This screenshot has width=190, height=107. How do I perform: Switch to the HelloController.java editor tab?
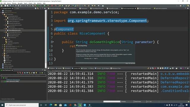pos(70,8)
